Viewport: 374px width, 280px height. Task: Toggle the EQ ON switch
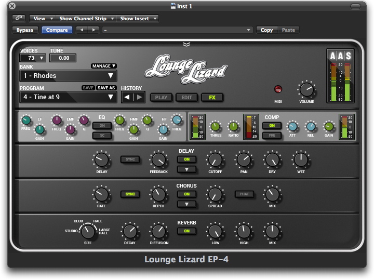(102, 125)
